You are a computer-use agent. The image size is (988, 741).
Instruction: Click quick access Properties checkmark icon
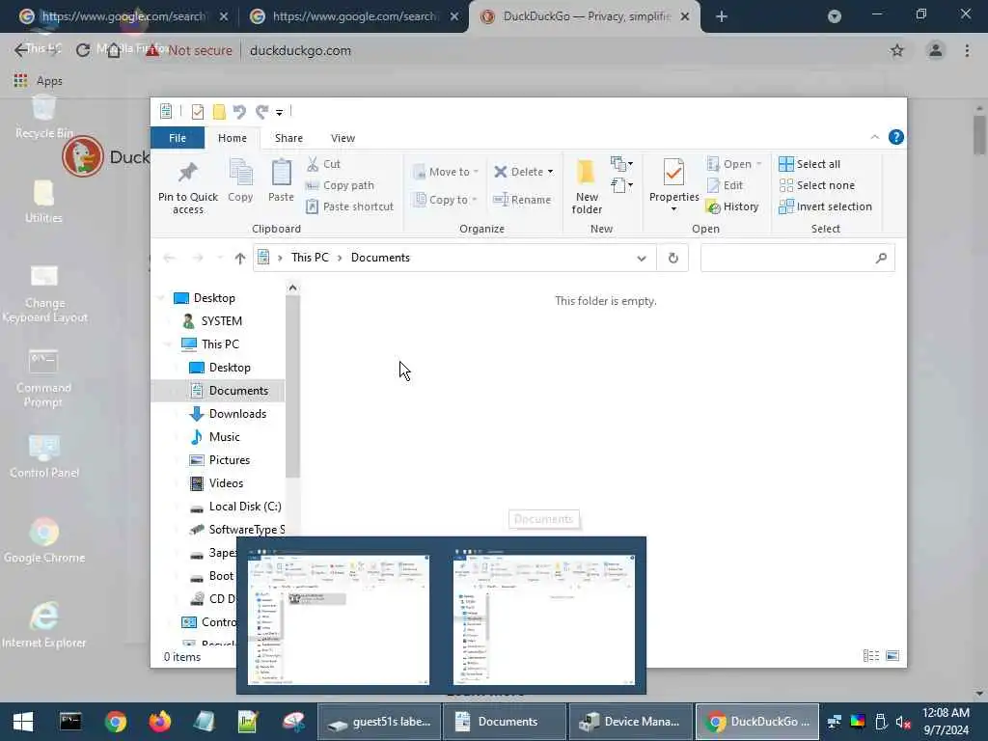[197, 112]
